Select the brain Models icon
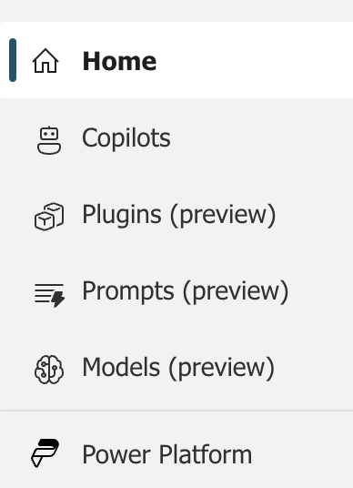The image size is (353, 488). [49, 370]
